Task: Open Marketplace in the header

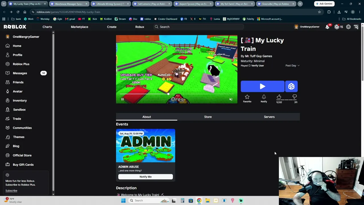Action: tap(79, 27)
